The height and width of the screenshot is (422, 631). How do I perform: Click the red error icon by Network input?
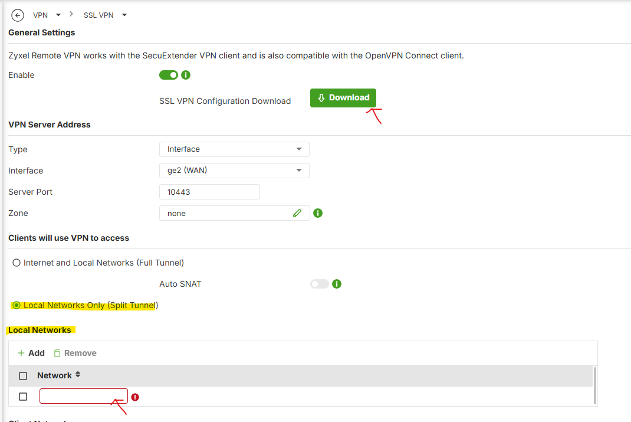[135, 397]
